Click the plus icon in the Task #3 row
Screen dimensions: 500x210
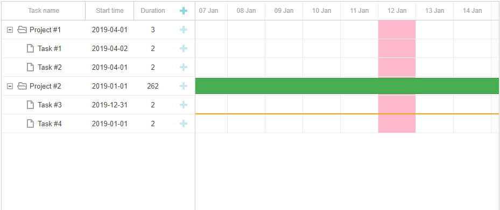pos(184,105)
